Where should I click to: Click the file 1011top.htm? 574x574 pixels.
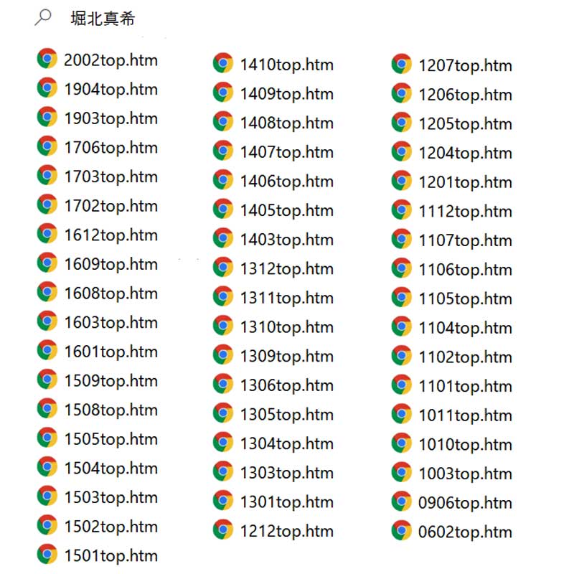click(x=465, y=415)
